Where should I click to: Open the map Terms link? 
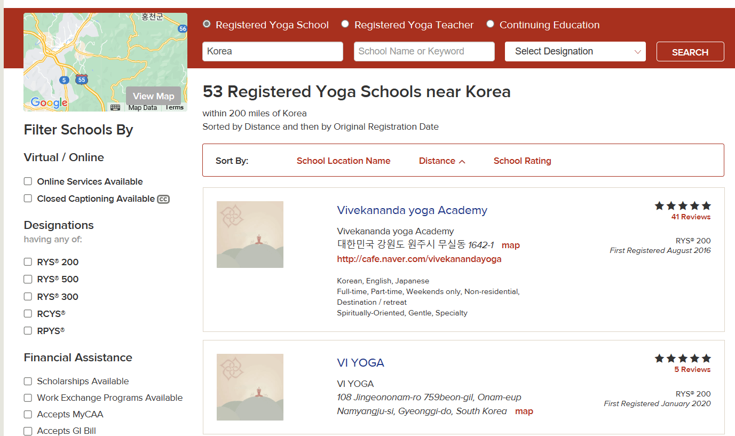[175, 107]
